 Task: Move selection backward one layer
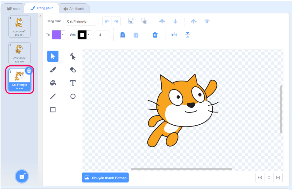[175, 21]
